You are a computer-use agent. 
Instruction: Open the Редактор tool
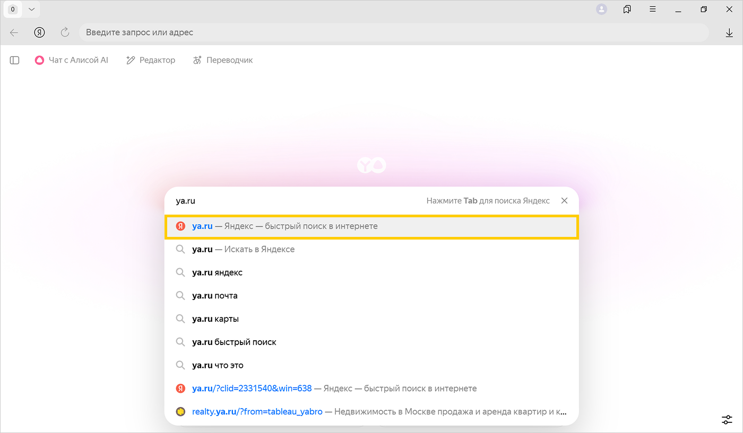point(151,60)
